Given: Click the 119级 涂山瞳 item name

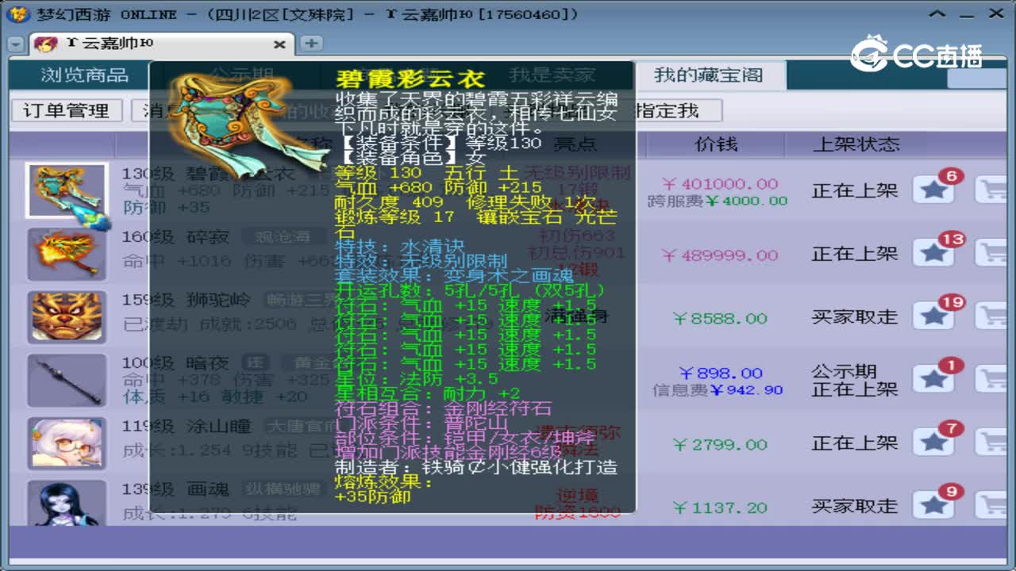Looking at the screenshot, I should pos(186,427).
